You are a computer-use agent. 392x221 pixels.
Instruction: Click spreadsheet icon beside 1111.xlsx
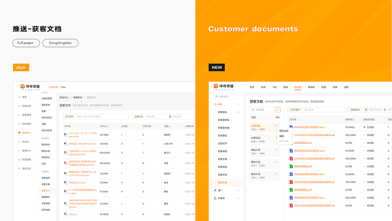[66, 214]
